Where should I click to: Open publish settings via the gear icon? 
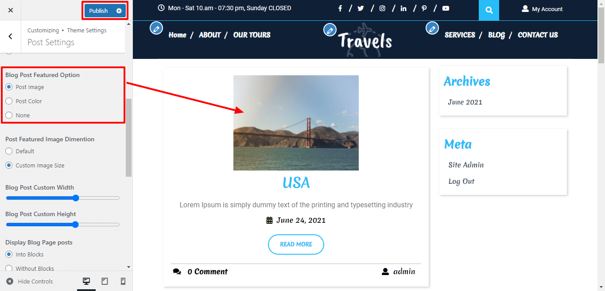tap(118, 10)
